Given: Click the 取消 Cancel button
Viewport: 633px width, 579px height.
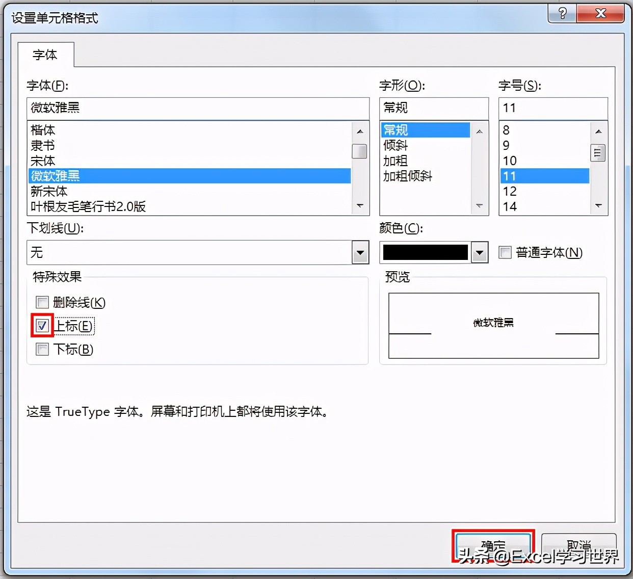Looking at the screenshot, I should [x=579, y=546].
